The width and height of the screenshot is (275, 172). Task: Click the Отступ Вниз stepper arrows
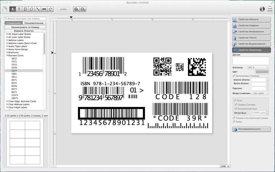pyautogui.click(x=267, y=113)
